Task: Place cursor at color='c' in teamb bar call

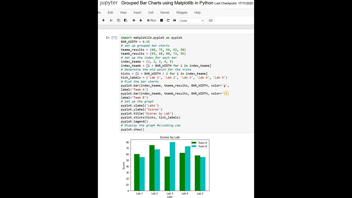Action: 220,94
